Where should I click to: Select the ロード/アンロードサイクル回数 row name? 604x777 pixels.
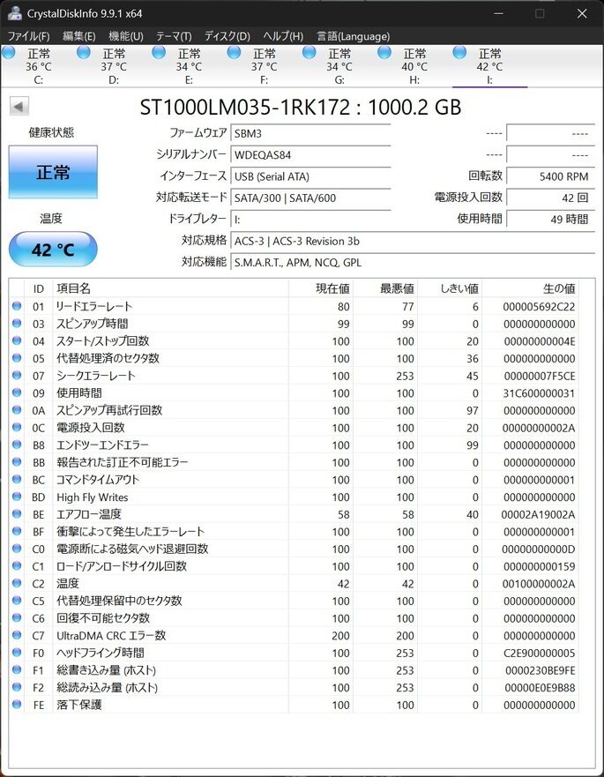pyautogui.click(x=122, y=566)
